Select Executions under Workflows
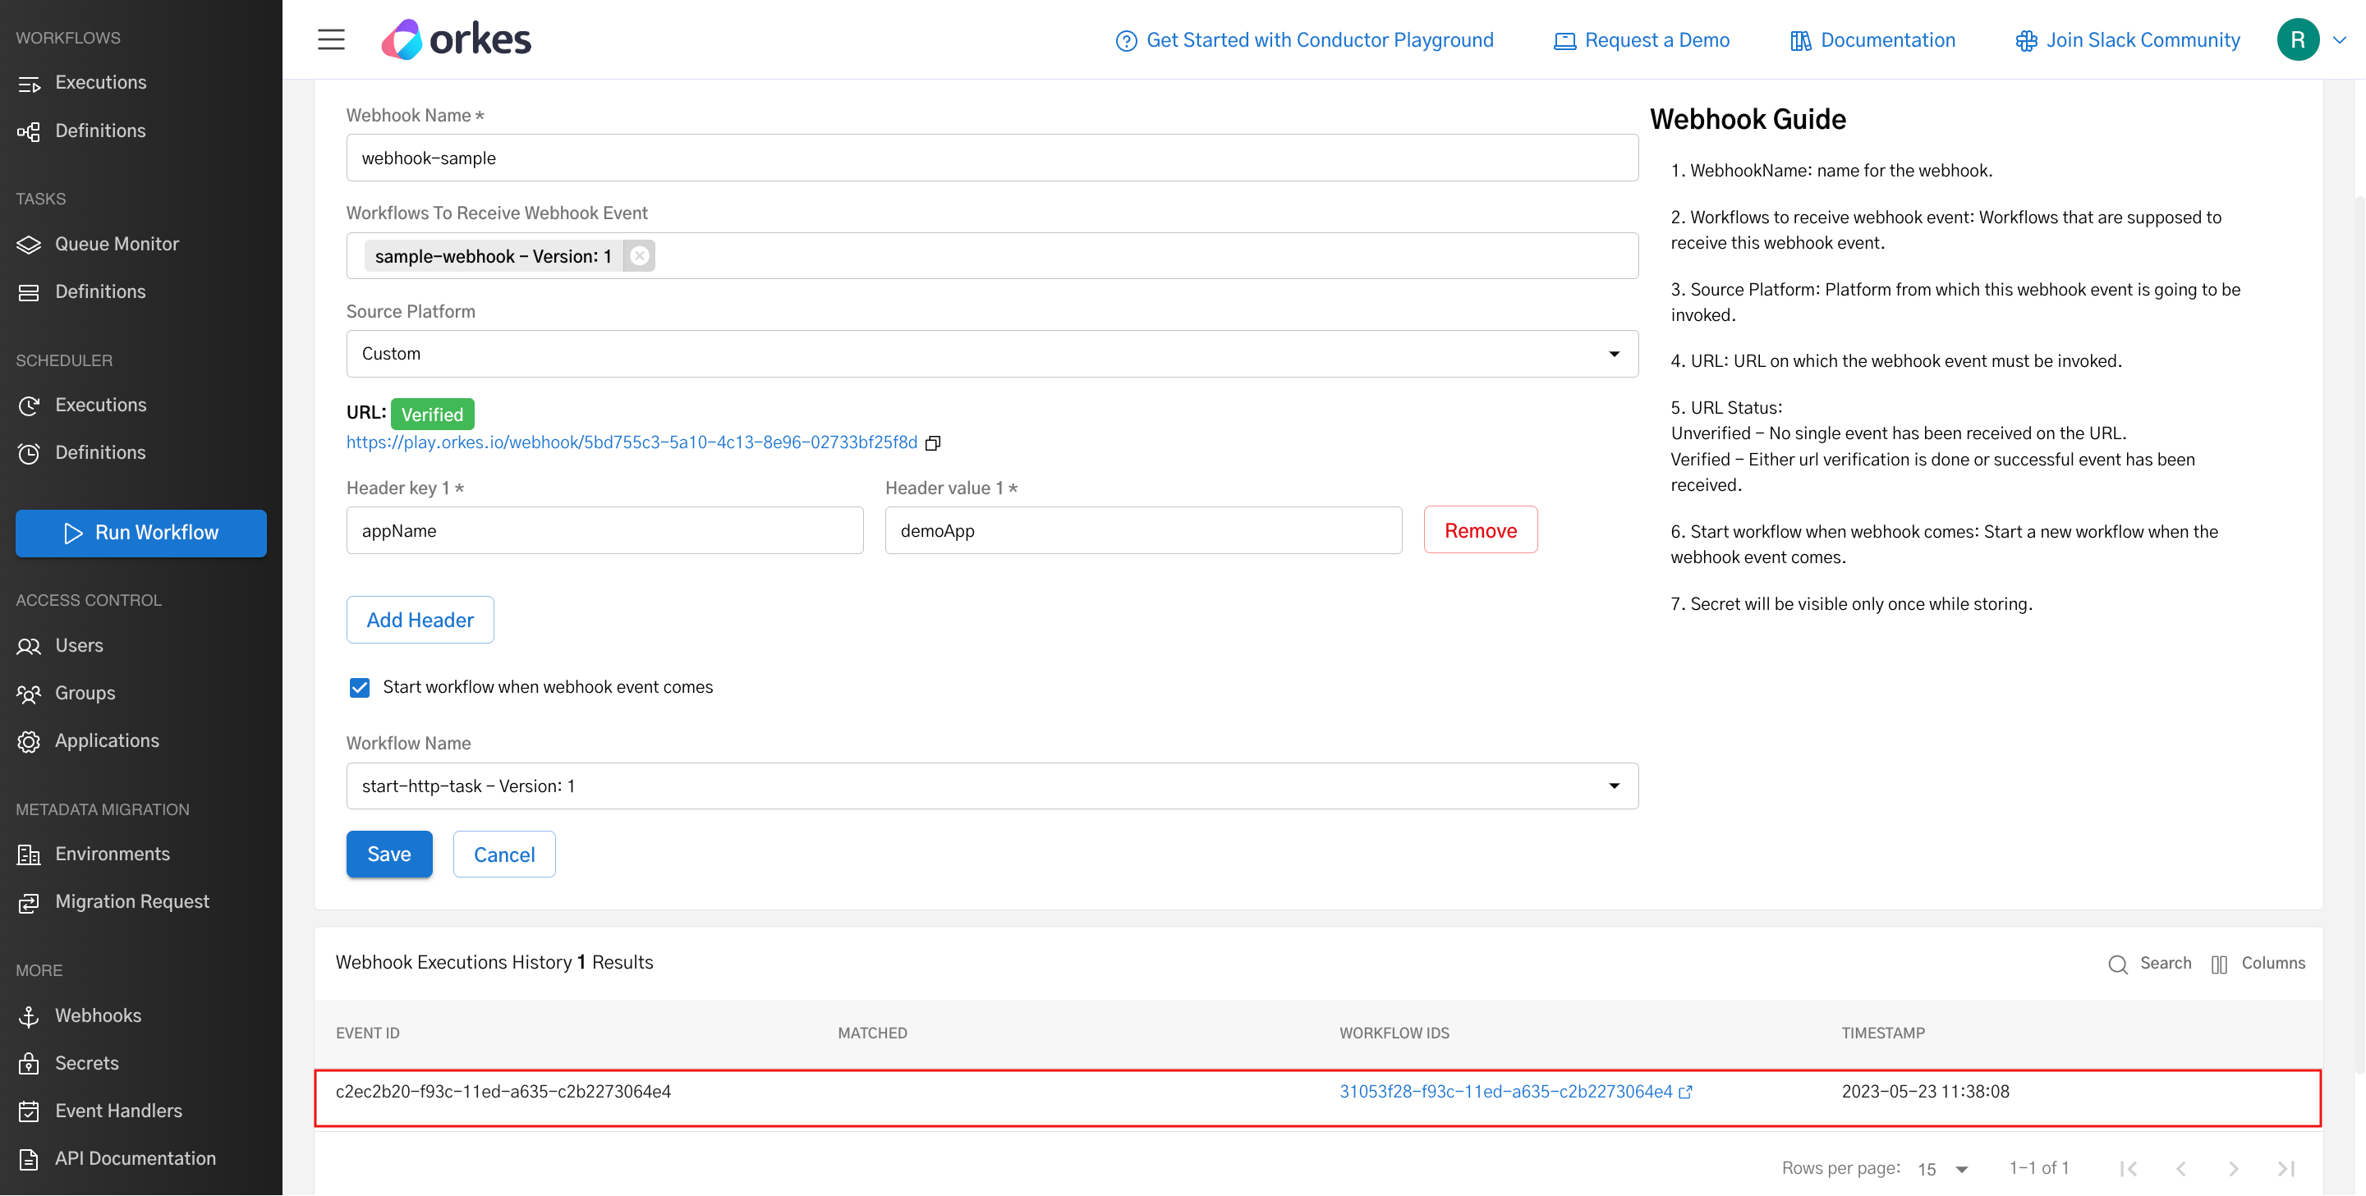Viewport: 2366px width, 1196px height. tap(100, 82)
